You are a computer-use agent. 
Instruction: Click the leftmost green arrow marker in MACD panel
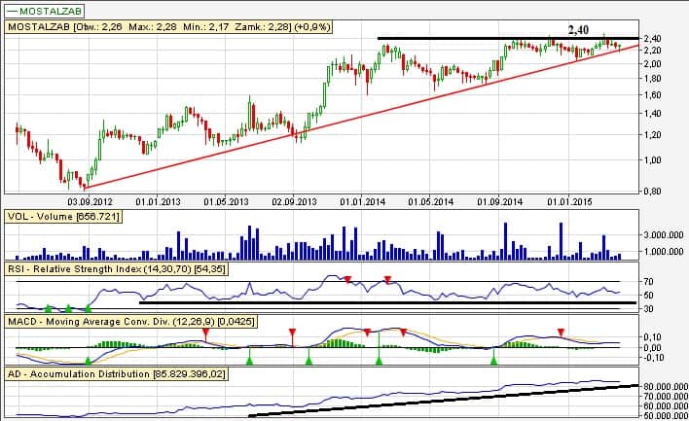pos(89,360)
